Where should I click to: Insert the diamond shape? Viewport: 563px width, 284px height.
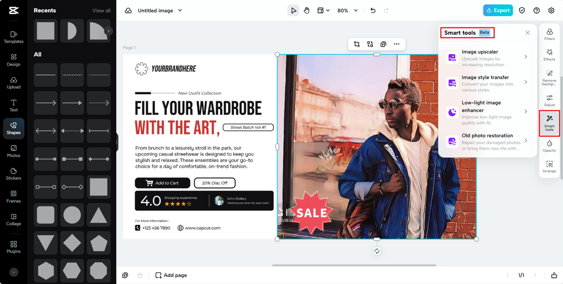click(72, 243)
